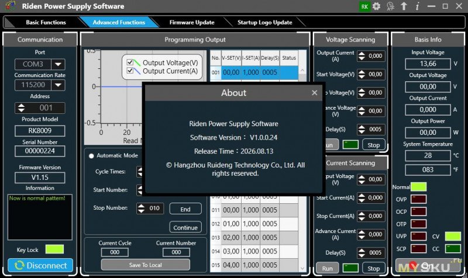Open the info 'i' icon

click(417, 6)
